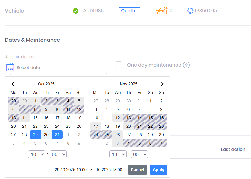This screenshot has height=179, width=251.
Task: Open the end hour dropdown showing 18
Action: 118,154
